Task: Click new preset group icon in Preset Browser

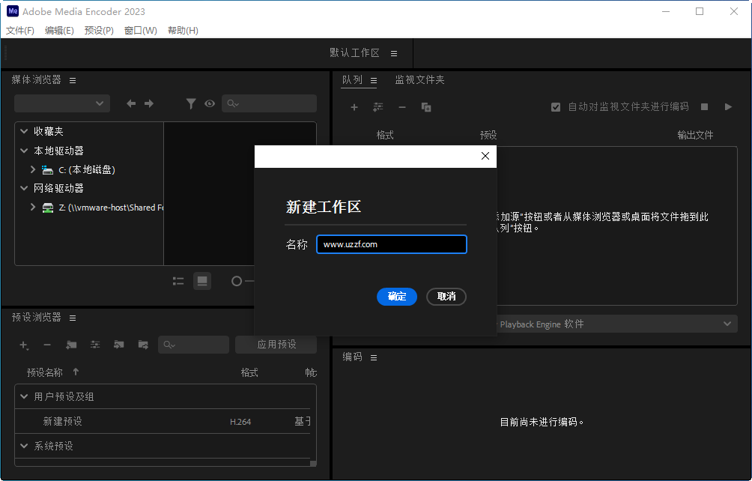Action: [x=71, y=345]
